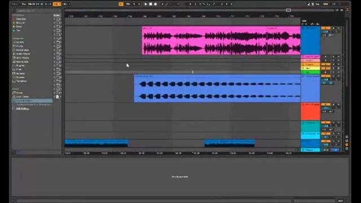Select the pink audio clip

(221, 41)
